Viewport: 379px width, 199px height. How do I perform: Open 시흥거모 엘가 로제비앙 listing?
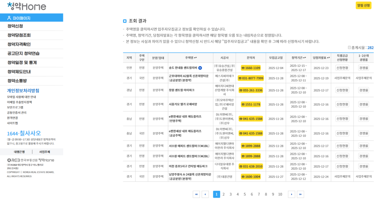pyautogui.click(x=183, y=104)
